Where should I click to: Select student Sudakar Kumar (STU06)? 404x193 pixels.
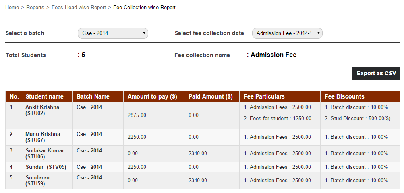pyautogui.click(x=45, y=154)
